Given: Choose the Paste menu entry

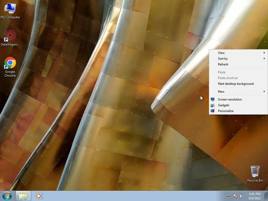Looking at the screenshot, I should (238, 72).
